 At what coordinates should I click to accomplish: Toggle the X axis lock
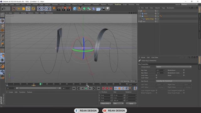pyautogui.click(x=39, y=9)
